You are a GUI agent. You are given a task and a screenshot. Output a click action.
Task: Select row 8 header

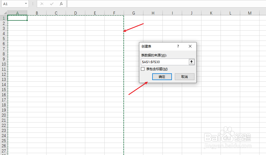click(4, 54)
